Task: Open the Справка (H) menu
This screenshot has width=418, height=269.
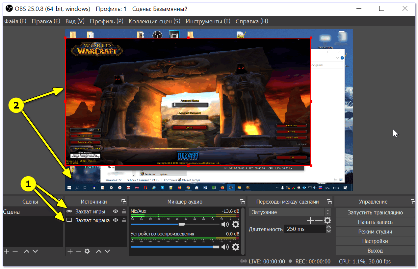Action: click(252, 21)
